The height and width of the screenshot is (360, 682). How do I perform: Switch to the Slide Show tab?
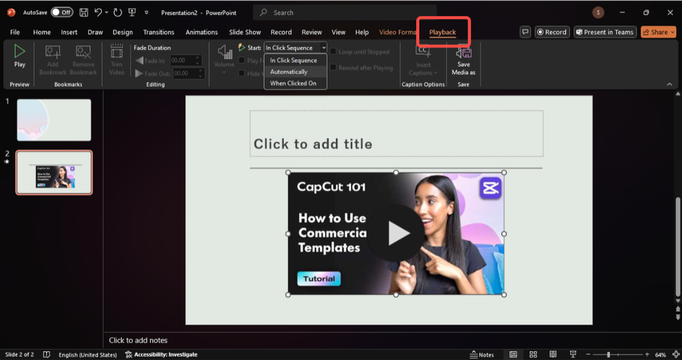tap(245, 32)
